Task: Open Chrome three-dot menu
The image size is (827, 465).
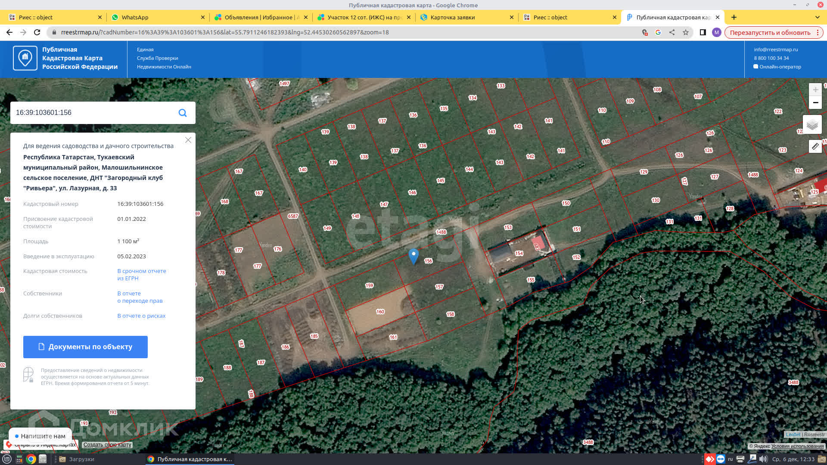Action: (x=818, y=32)
